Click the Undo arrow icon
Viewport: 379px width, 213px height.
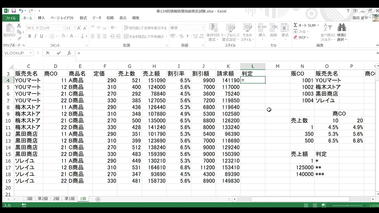coord(21,11)
